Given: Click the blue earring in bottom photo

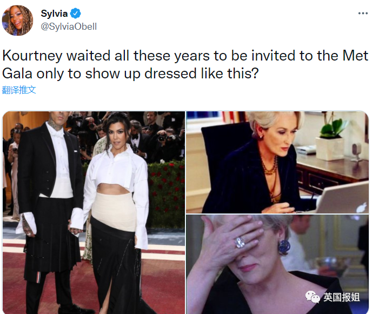Looking at the screenshot, I should [x=284, y=247].
